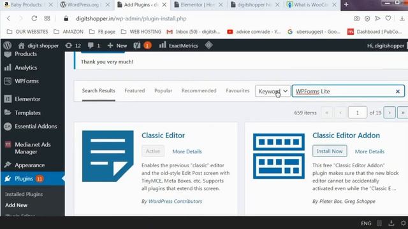Screen dimensions: 408x229
Task: Open the comments bubble in admin bar
Action: [x=94, y=46]
